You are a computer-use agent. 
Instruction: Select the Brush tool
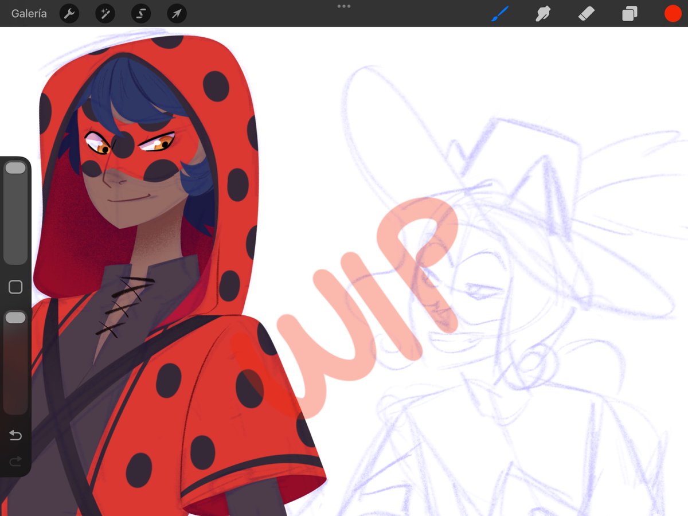point(500,14)
